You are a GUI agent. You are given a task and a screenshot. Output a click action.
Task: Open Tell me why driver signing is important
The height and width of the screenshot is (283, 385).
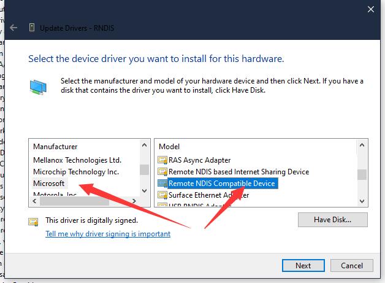pyautogui.click(x=108, y=233)
